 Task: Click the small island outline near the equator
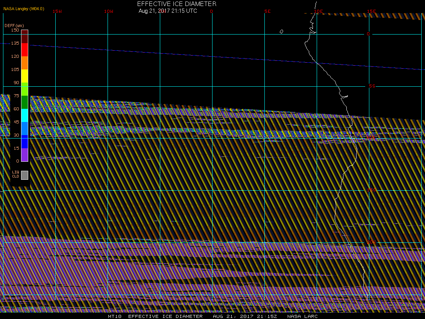coord(281,32)
